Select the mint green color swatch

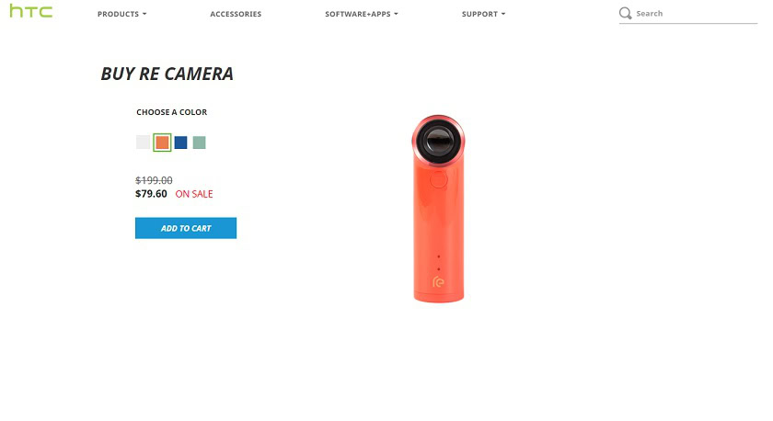(199, 142)
